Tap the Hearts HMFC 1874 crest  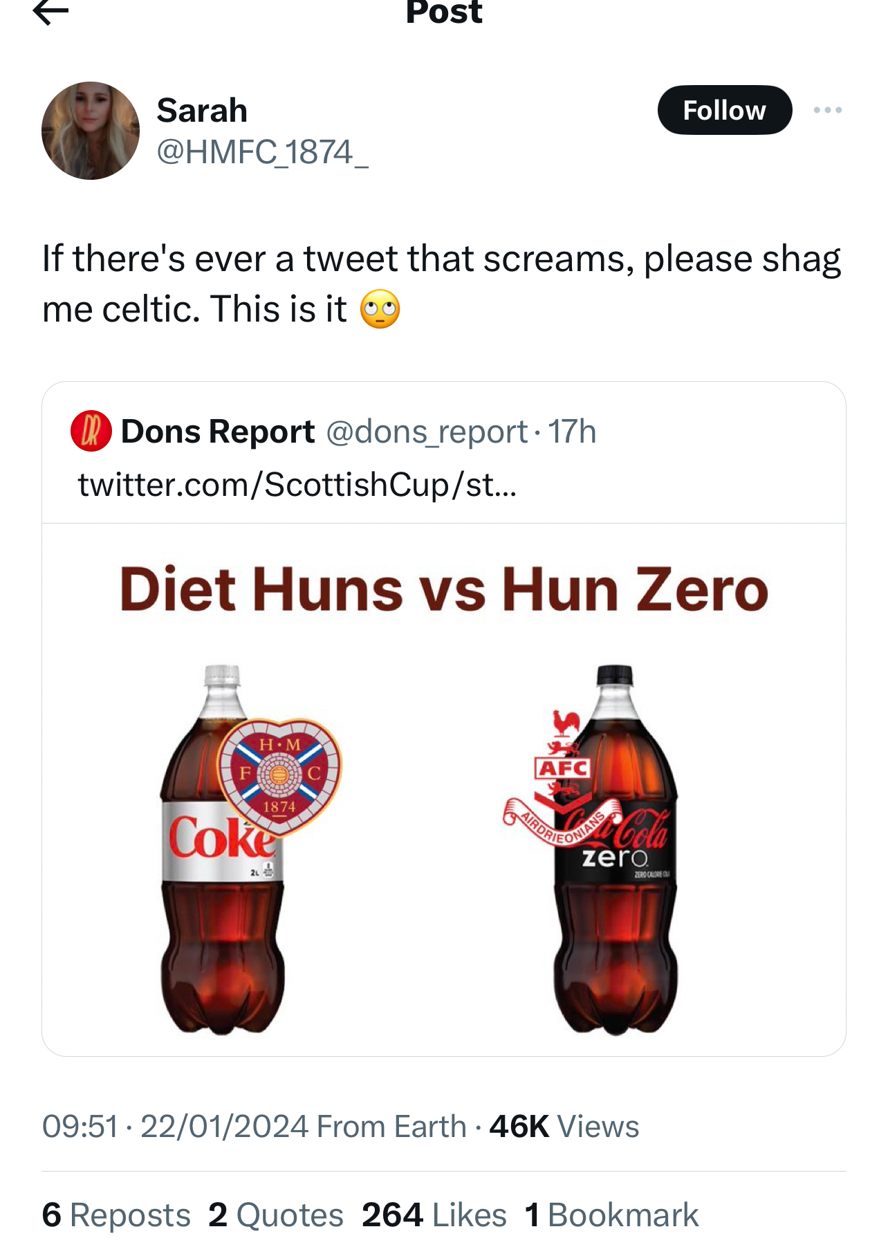click(x=279, y=775)
